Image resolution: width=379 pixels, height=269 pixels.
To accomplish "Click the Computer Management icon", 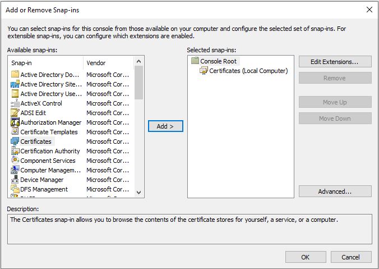I will click(15, 170).
